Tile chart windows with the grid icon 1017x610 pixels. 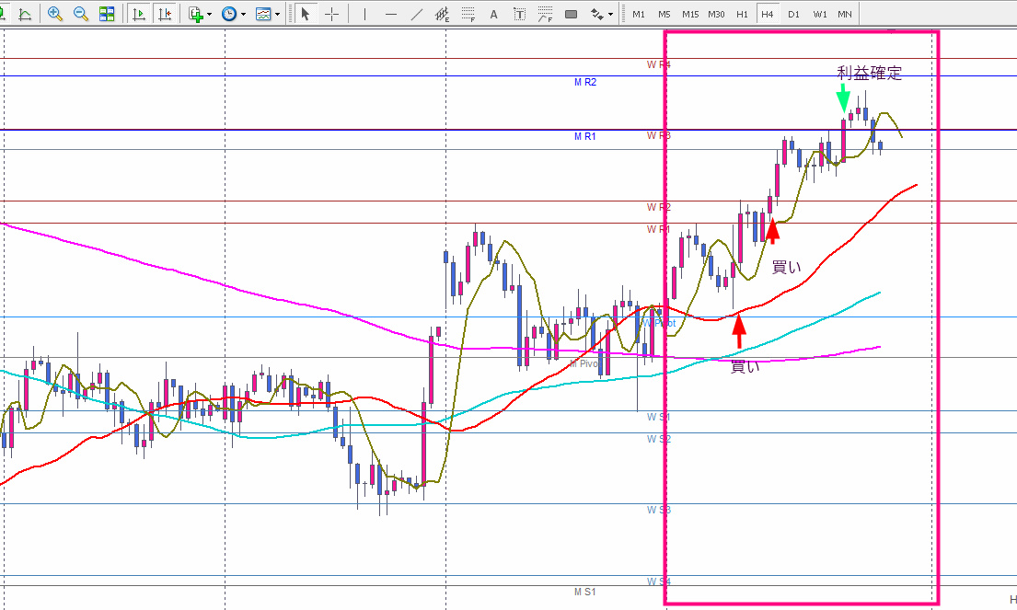click(107, 14)
